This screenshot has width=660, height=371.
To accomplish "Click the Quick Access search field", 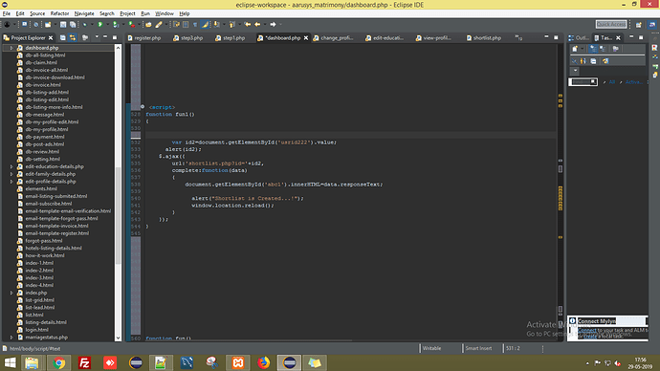I will click(611, 25).
